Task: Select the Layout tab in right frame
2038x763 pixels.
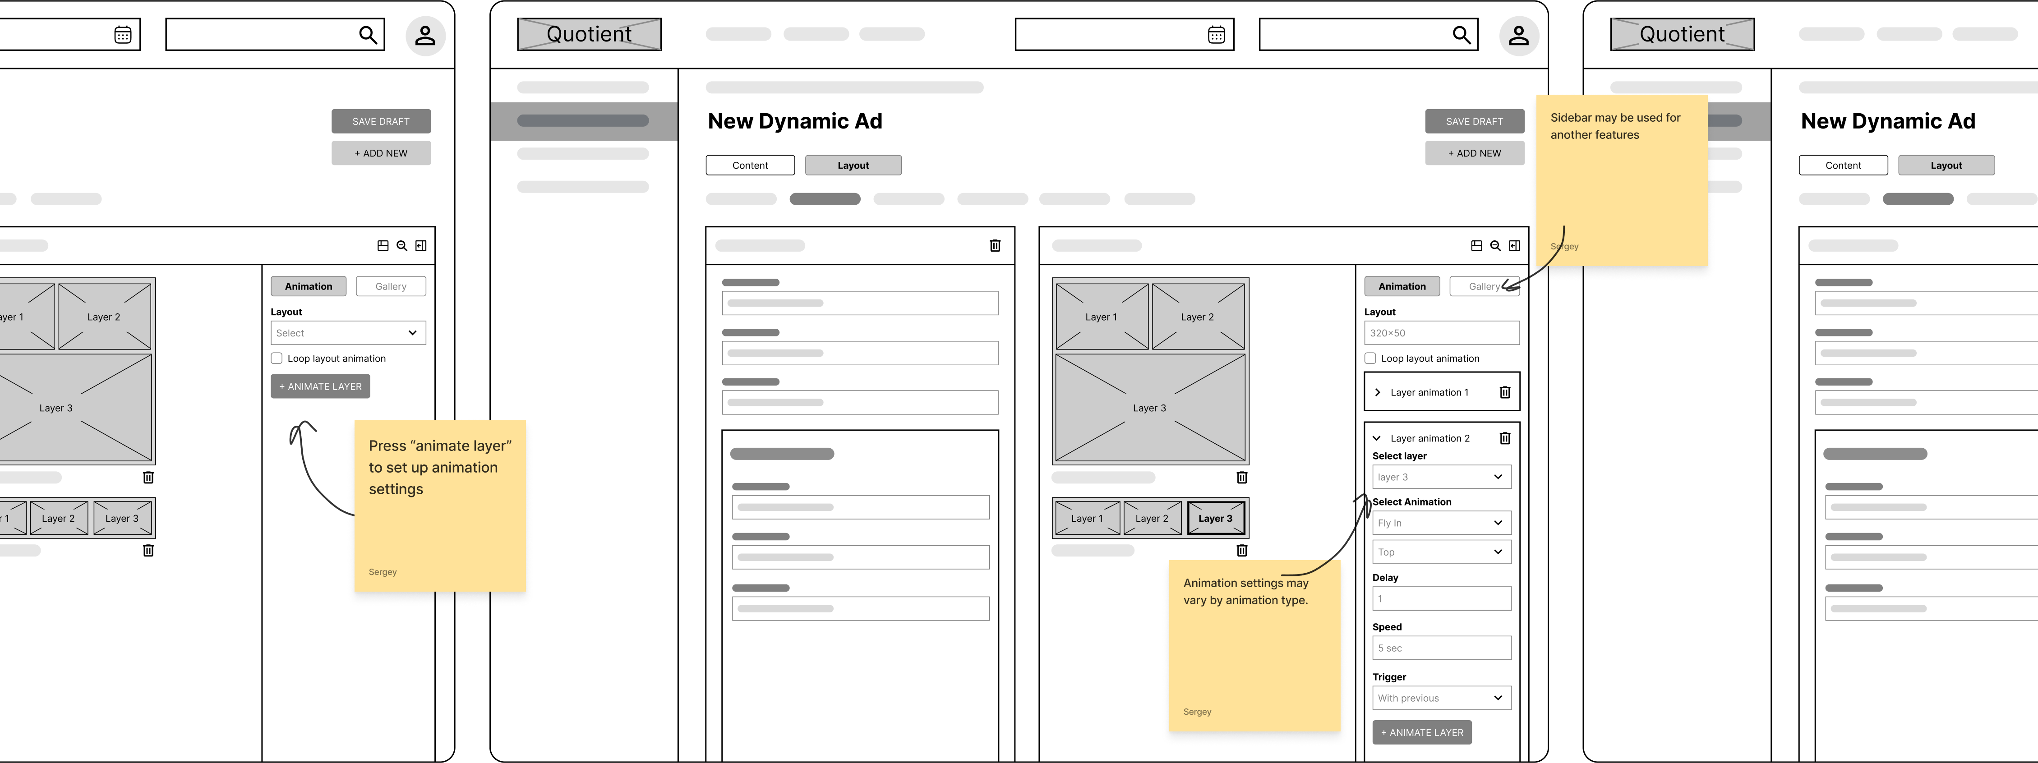Action: [x=1946, y=165]
